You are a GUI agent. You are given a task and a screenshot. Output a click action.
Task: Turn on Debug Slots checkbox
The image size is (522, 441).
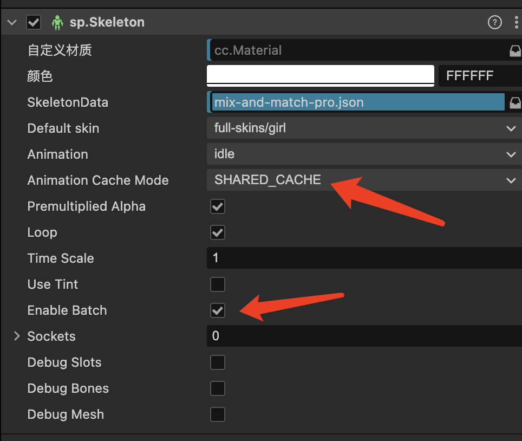point(218,362)
